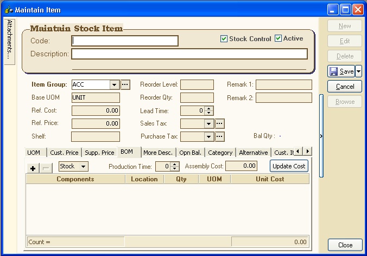Click the greyed Browse button
The width and height of the screenshot is (367, 256).
click(x=345, y=102)
